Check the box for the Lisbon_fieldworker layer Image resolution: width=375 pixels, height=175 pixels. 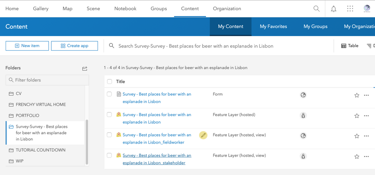pyautogui.click(x=109, y=135)
